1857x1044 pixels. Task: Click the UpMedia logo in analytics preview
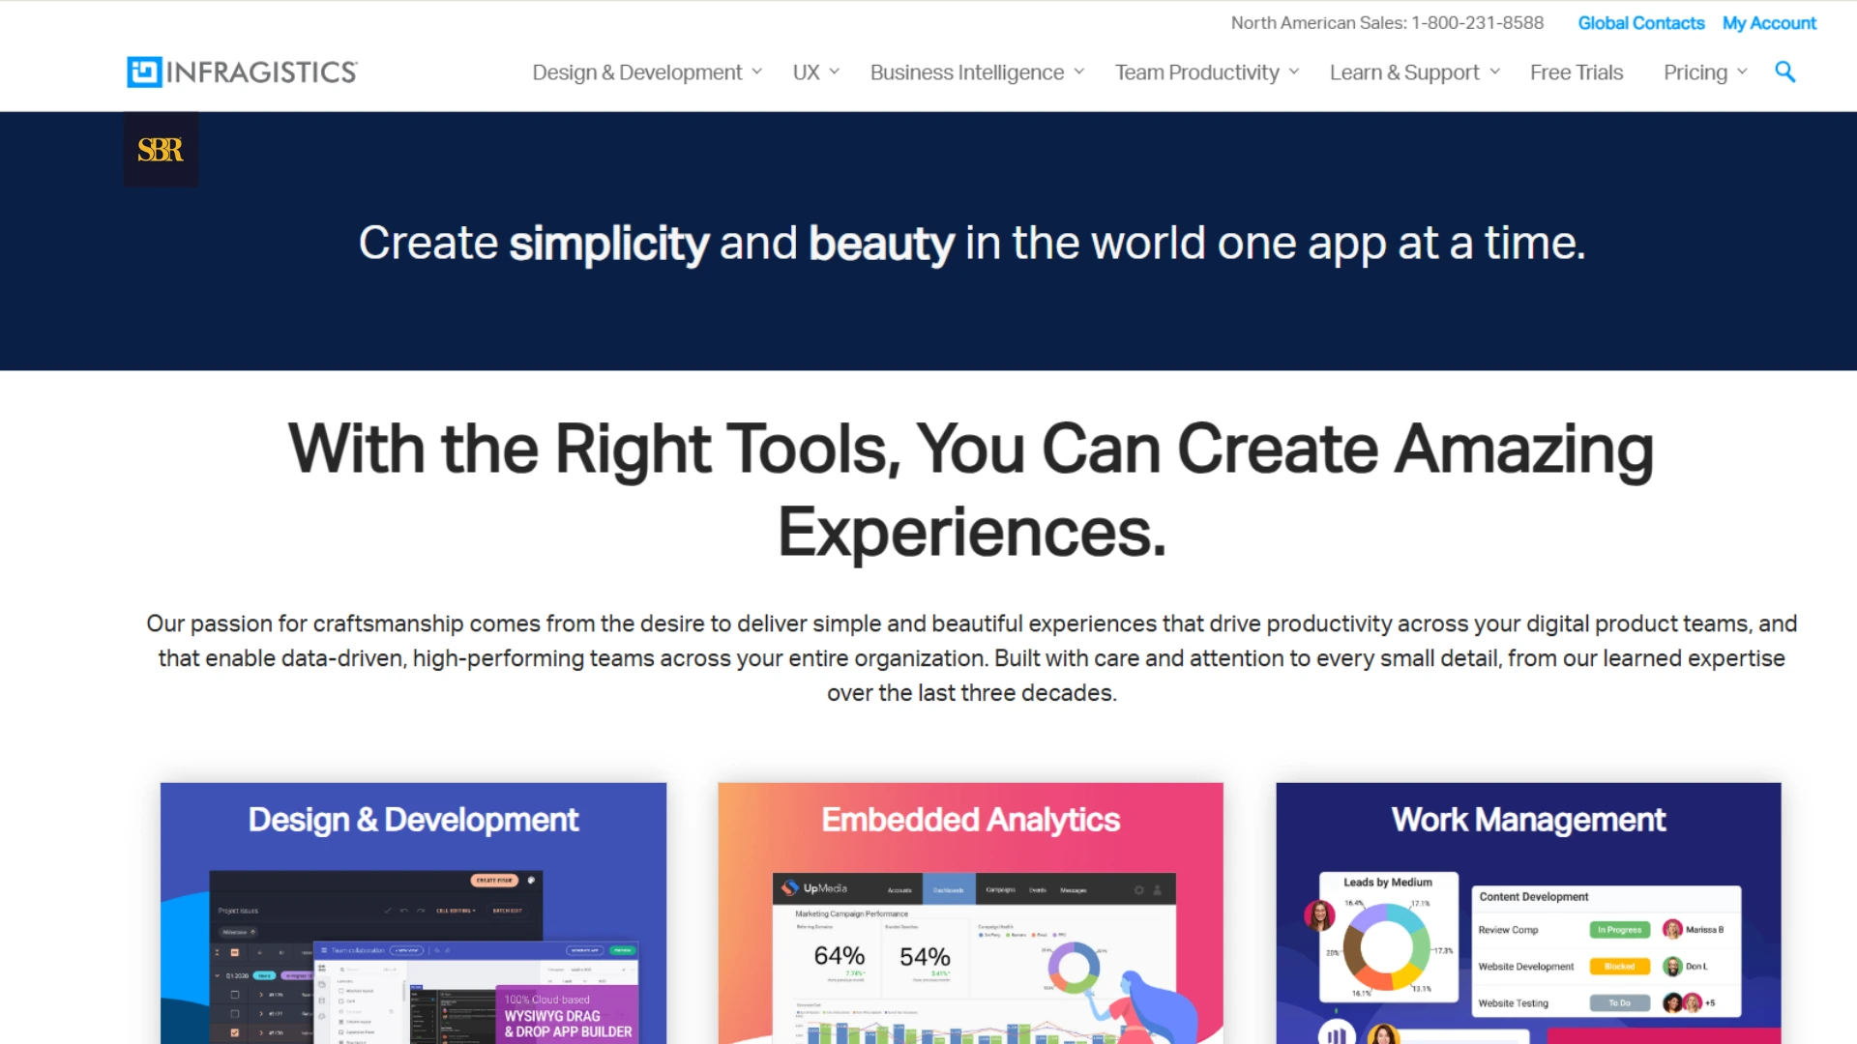click(814, 888)
